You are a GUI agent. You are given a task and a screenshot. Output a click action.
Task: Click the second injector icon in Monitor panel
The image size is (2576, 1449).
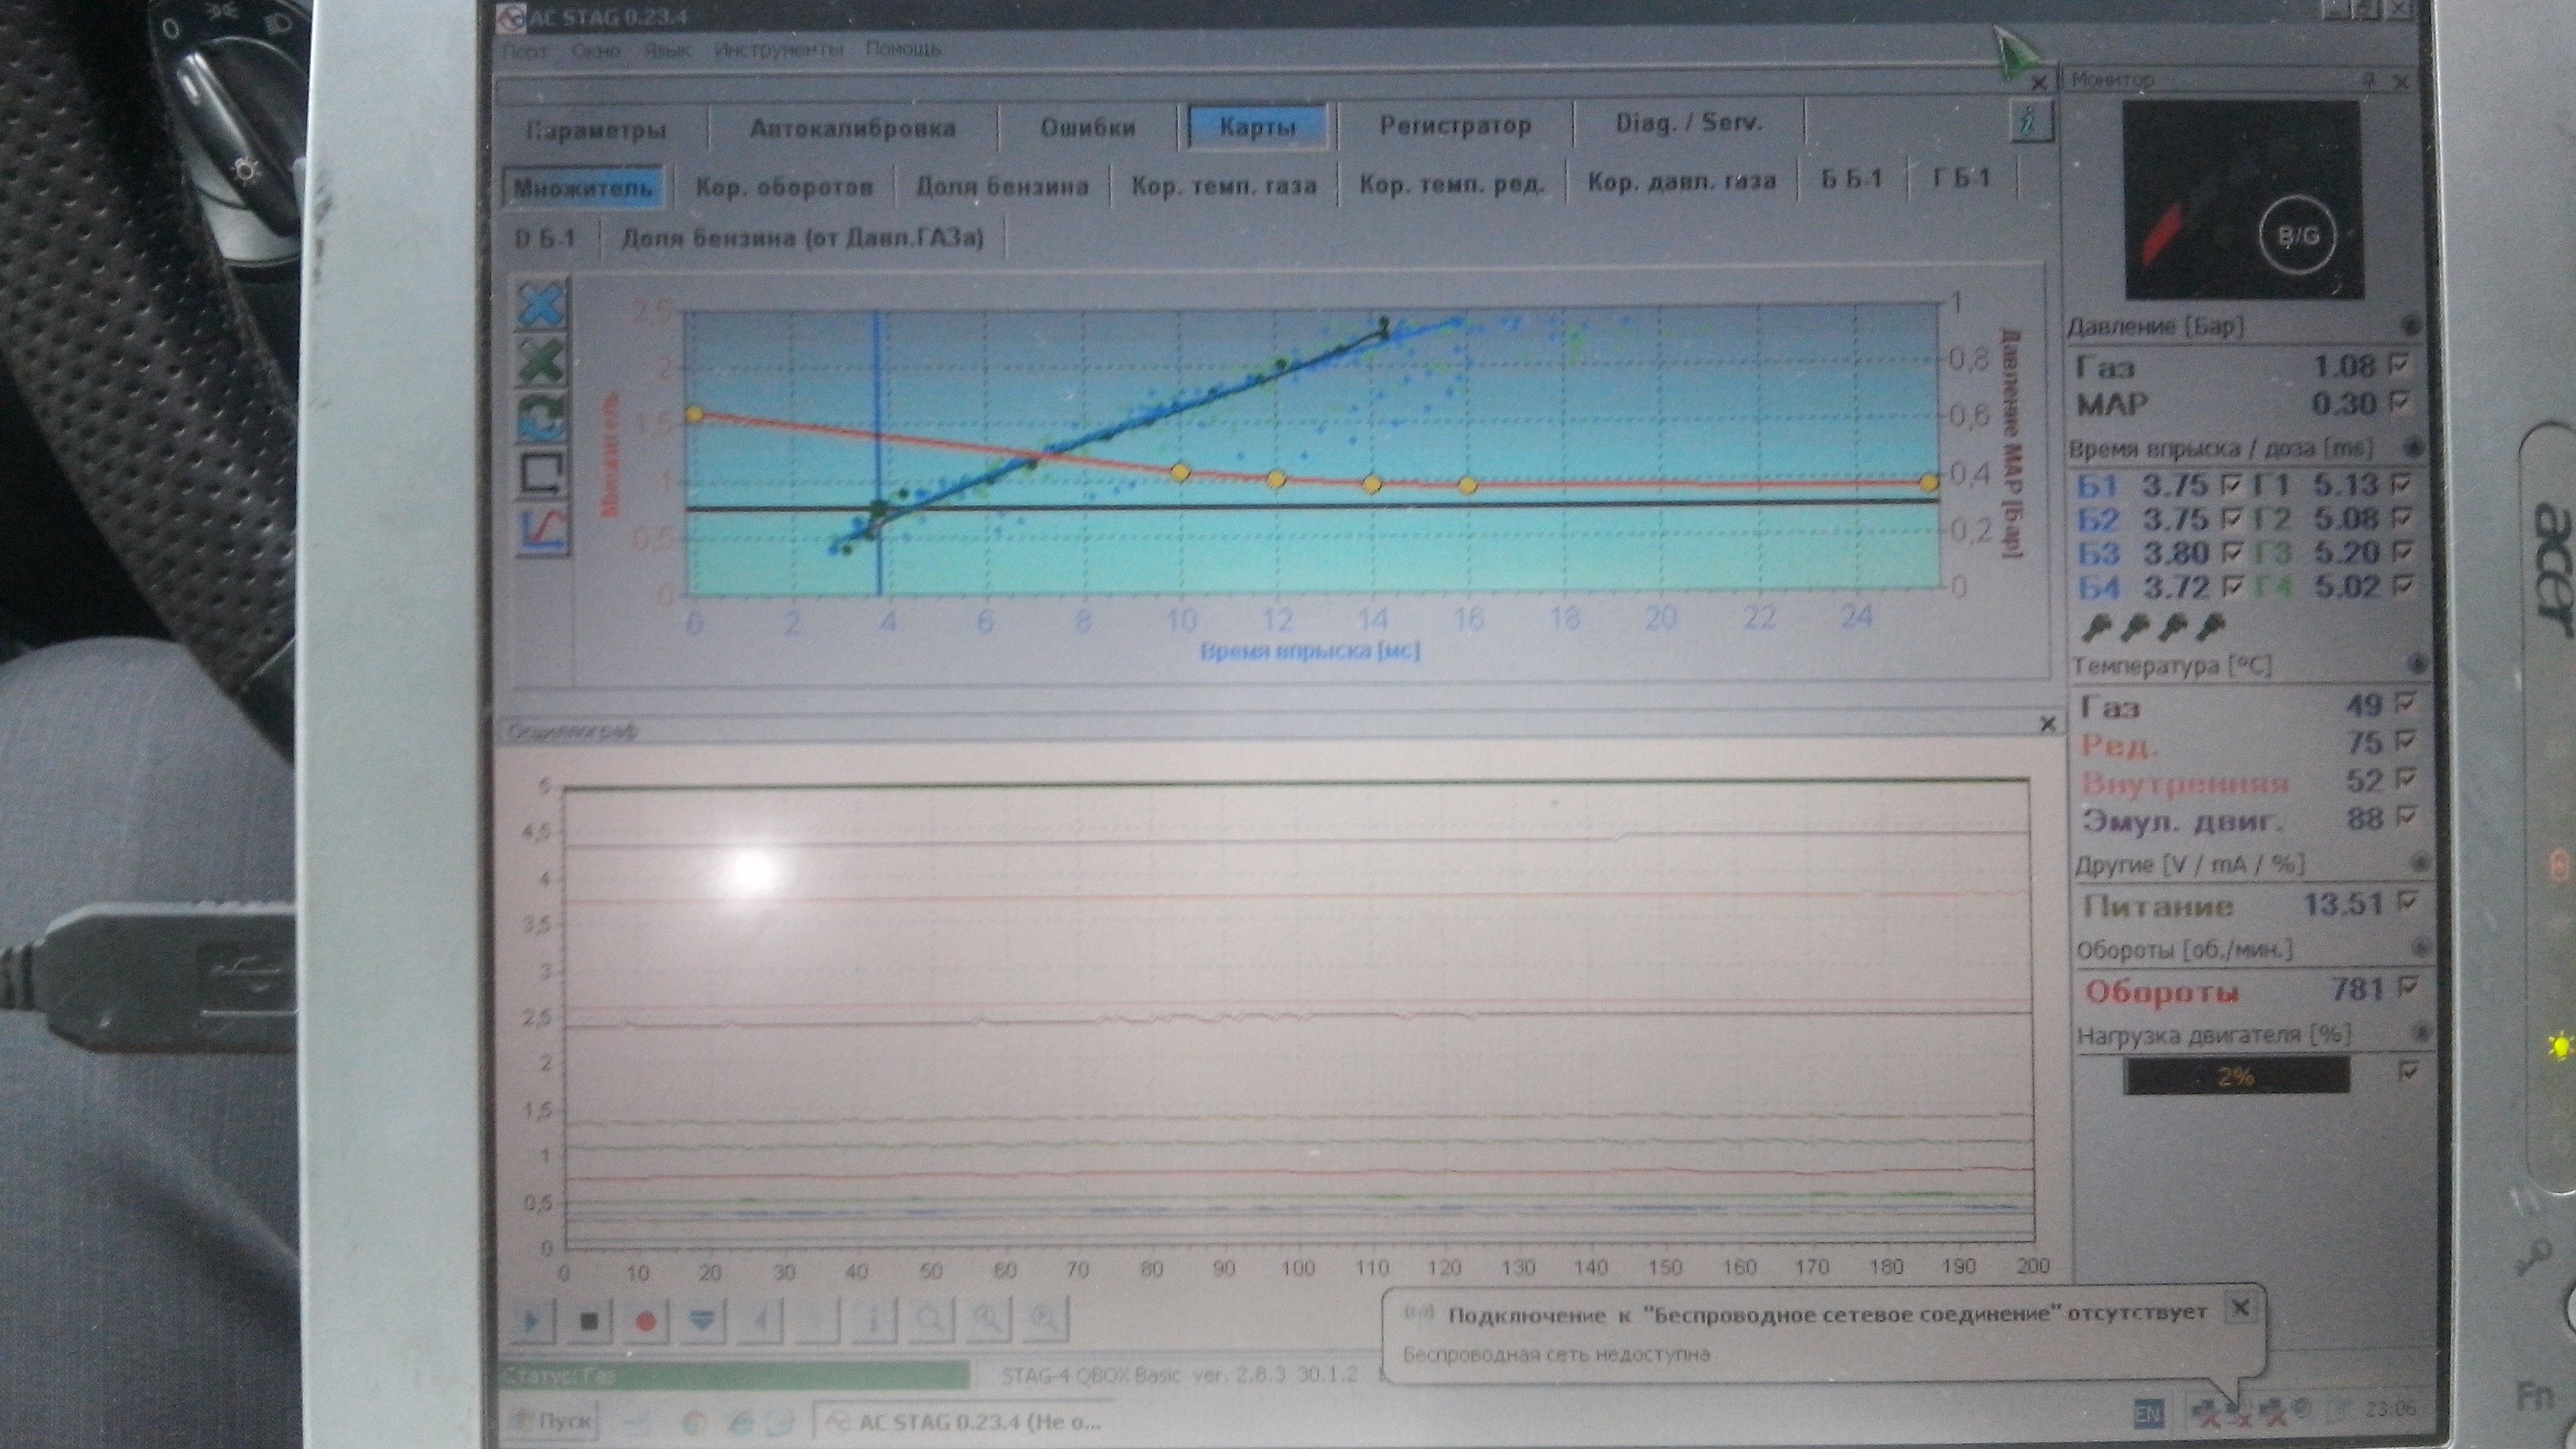(x=2134, y=628)
